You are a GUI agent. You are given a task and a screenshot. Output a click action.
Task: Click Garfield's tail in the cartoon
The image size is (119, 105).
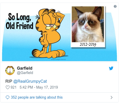point(35,53)
